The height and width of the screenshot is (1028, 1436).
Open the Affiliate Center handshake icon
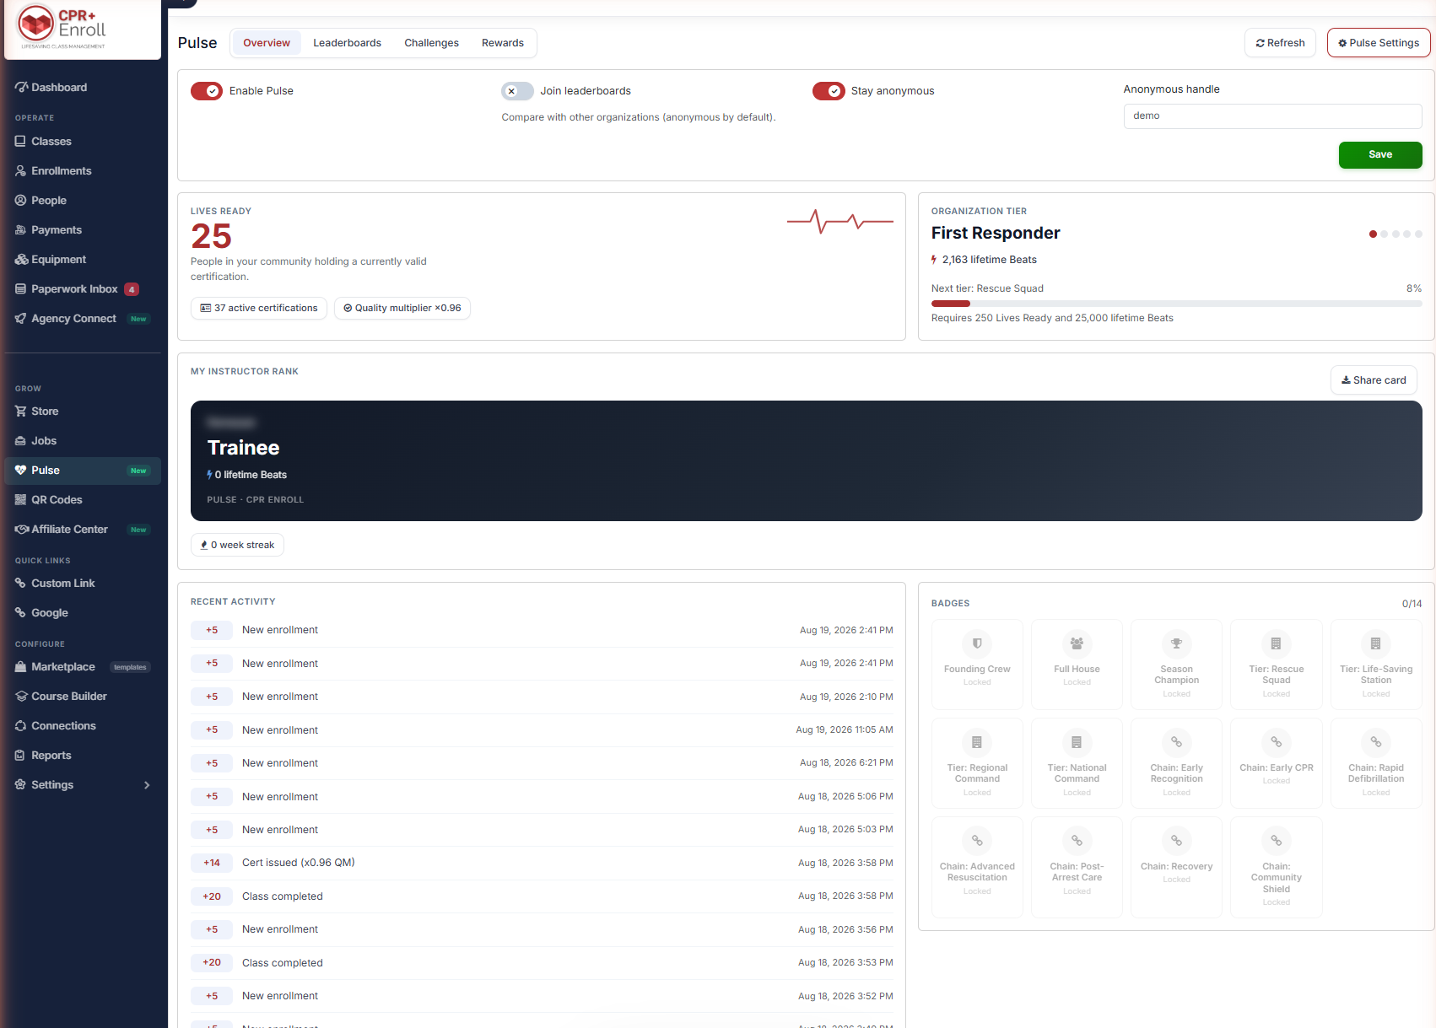coord(21,529)
